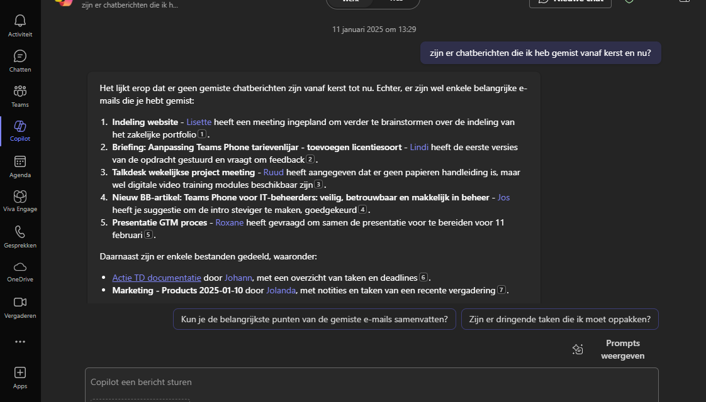
Task: Click the Nieuwe chat button
Action: coord(570,1)
